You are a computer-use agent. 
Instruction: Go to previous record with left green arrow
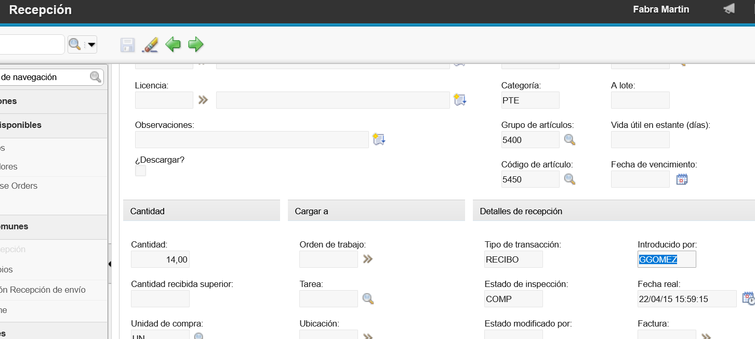[x=173, y=45]
